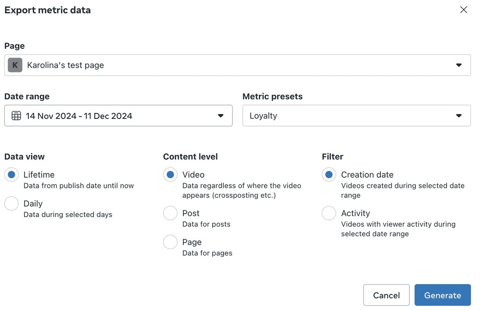Choose Video content level radio
Screen dimensions: 480x310
point(170,174)
